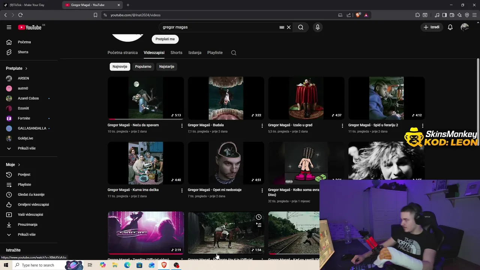Image resolution: width=480 pixels, height=270 pixels.
Task: Select the Najnovije sort chip
Action: [x=120, y=66]
